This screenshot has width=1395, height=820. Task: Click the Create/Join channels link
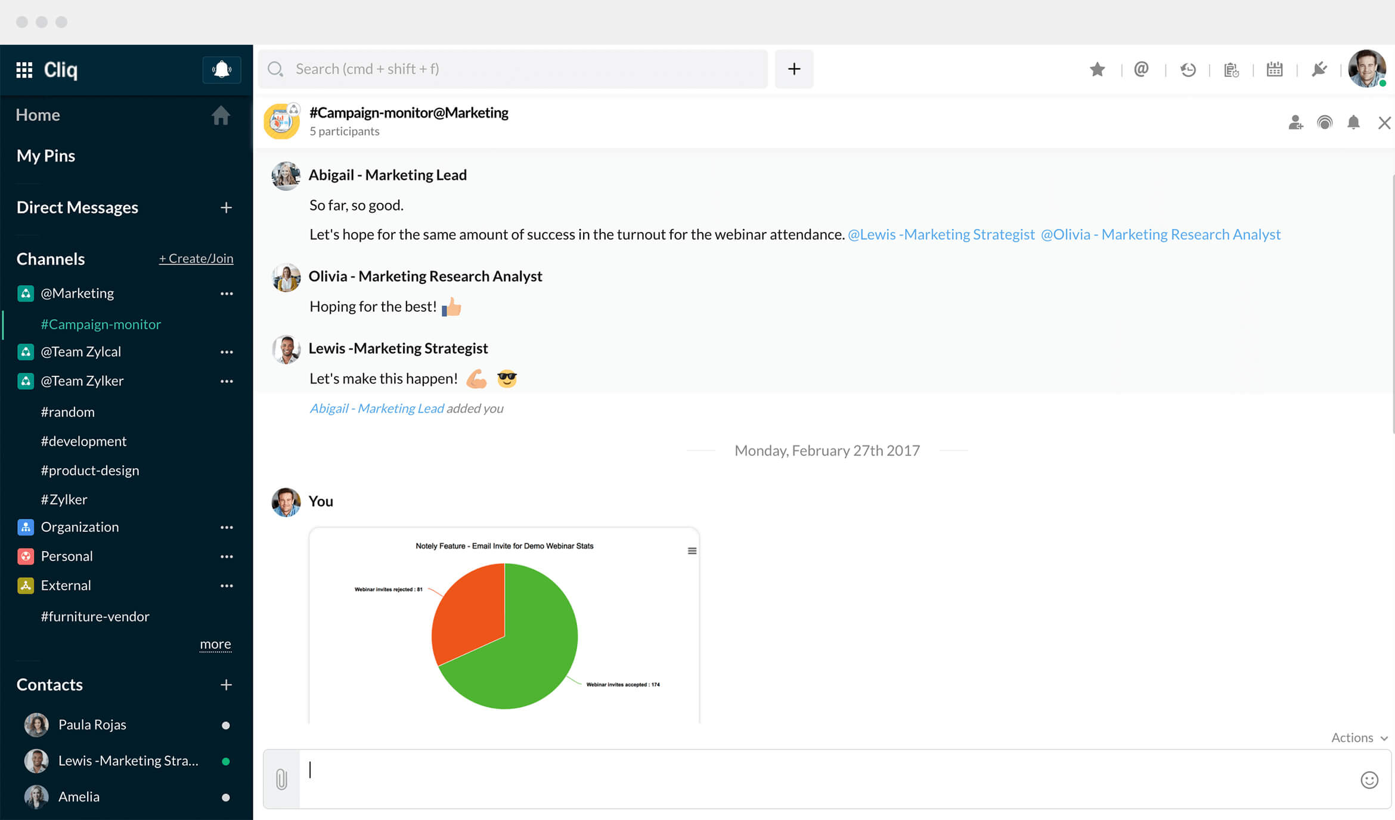196,258
